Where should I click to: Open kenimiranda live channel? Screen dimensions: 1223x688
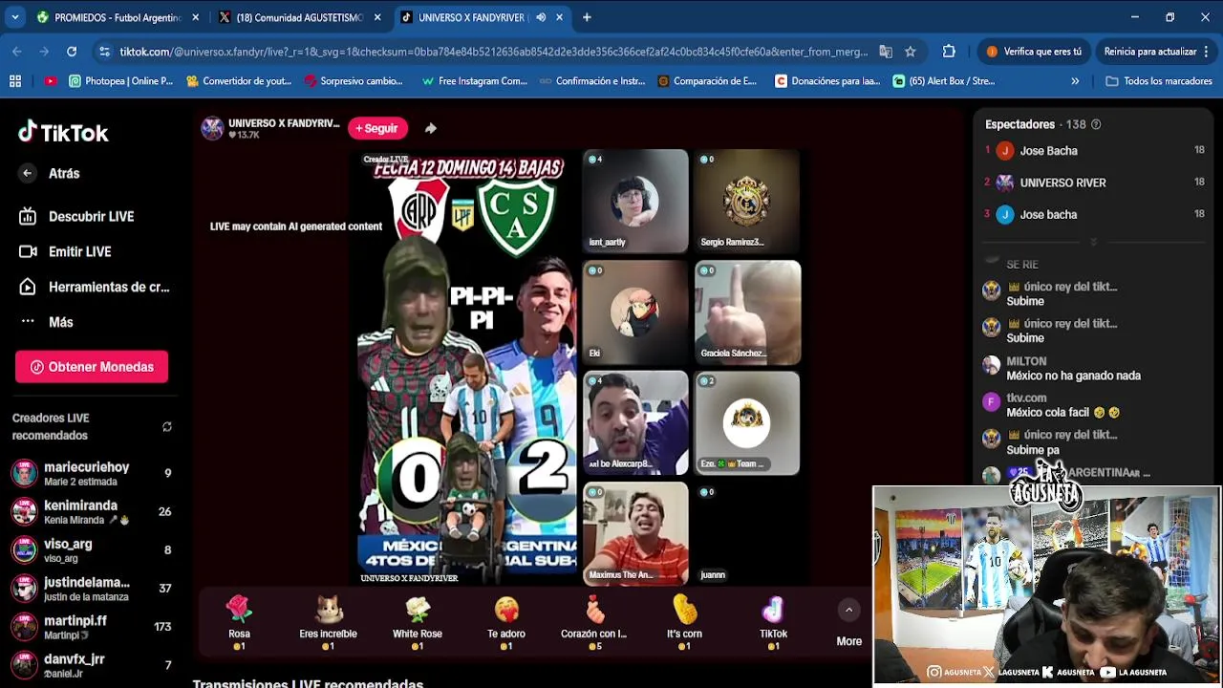point(92,512)
